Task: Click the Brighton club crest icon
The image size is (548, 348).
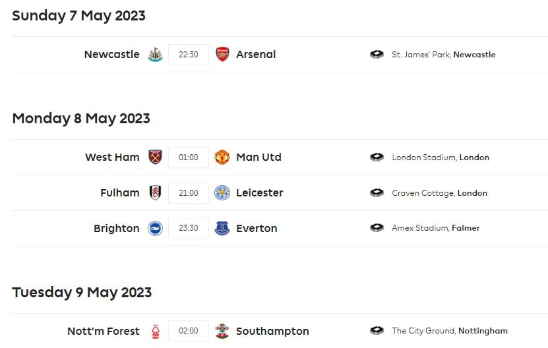Action: 155,229
